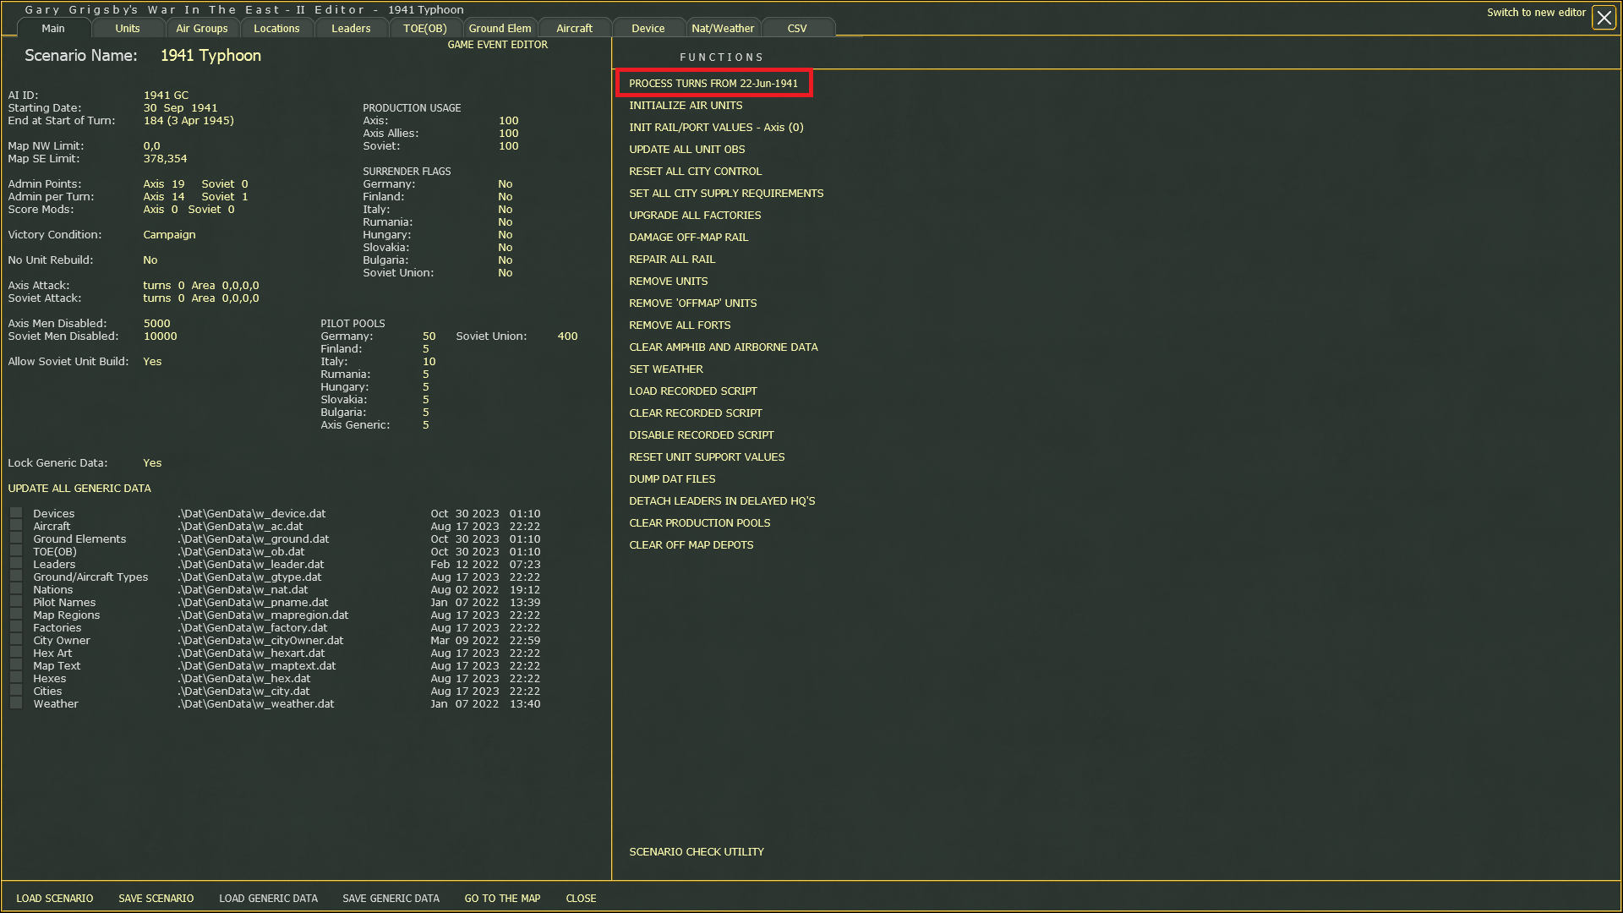
Task: Check the Weather data file checkbox
Action: 16,703
